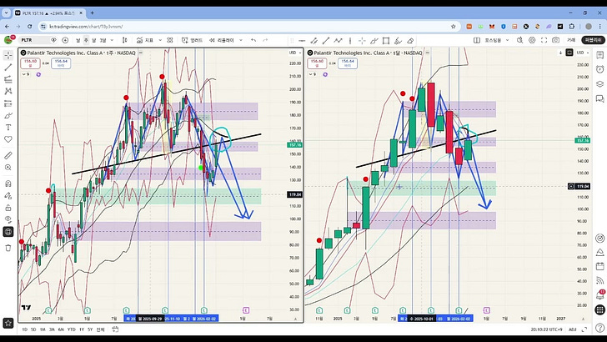Image resolution: width=607 pixels, height=342 pixels.
Task: Expand the indicators favorites dropdown arrow
Action: pos(160,40)
